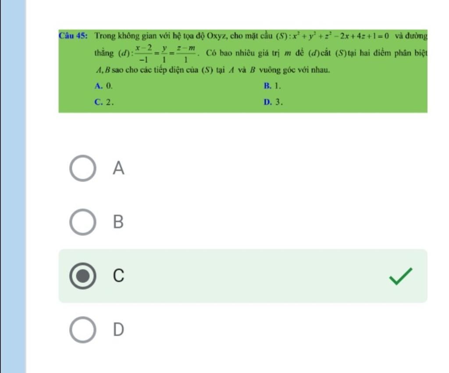Click the letter D answer label

coord(118,330)
